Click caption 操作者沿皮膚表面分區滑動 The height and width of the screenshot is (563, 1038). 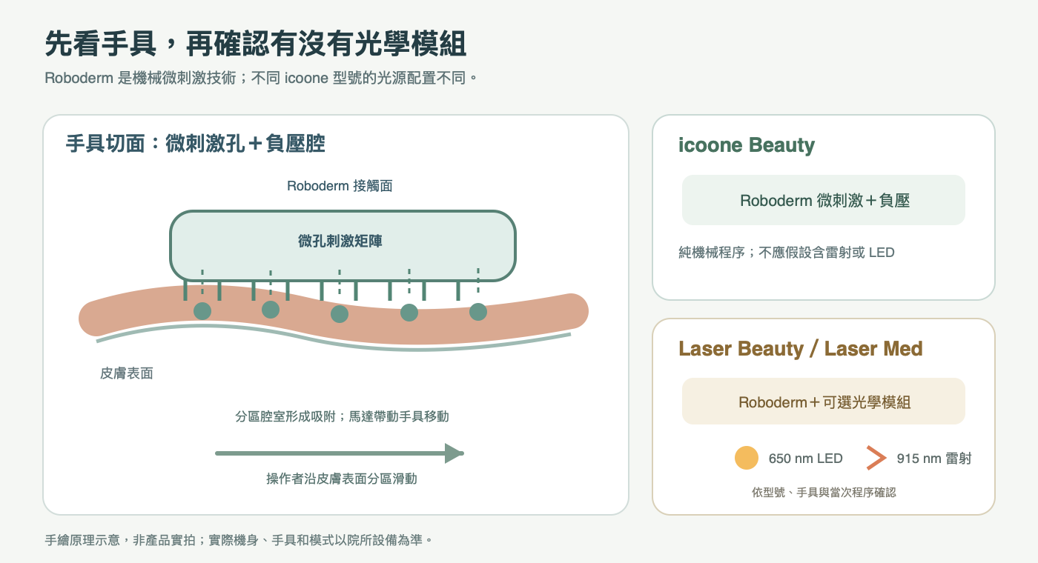tap(342, 479)
